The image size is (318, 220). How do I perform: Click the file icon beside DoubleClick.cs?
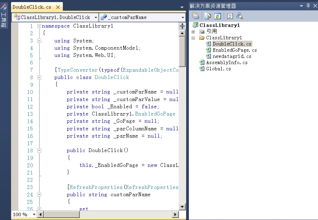(x=209, y=44)
